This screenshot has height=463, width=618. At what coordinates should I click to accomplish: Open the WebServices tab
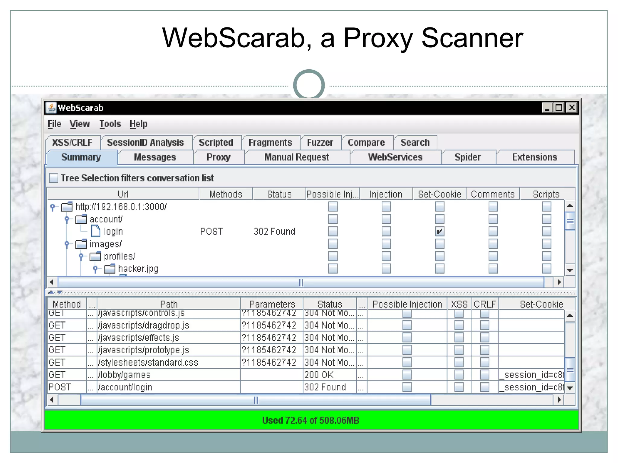coord(395,157)
